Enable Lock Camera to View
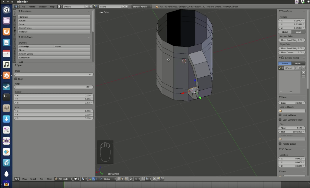Screen dimensions: 310x188 point(280,119)
